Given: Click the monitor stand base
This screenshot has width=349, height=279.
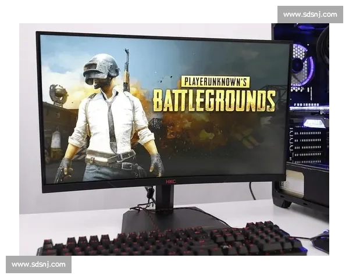Looking at the screenshot, I should [169, 221].
